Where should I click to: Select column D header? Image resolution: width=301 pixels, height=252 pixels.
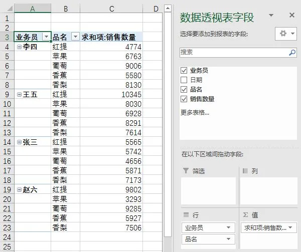(153, 9)
